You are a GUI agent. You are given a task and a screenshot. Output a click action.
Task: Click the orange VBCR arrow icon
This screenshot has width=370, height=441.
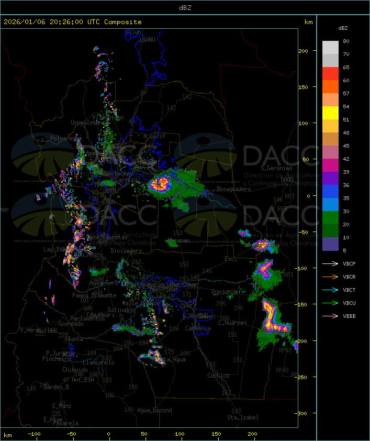(x=331, y=277)
